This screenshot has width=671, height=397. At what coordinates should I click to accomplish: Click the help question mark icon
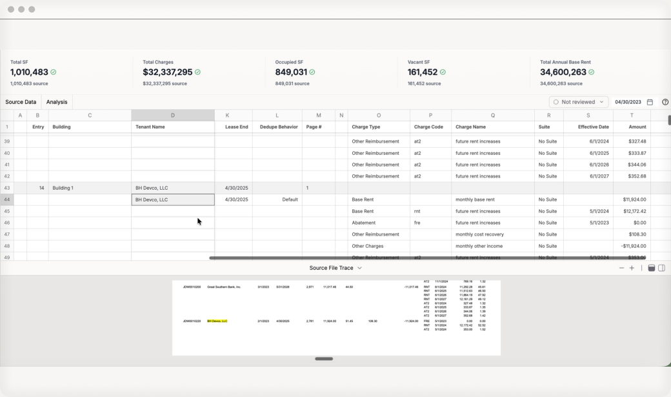point(665,102)
